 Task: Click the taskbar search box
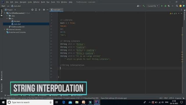pos(30,102)
